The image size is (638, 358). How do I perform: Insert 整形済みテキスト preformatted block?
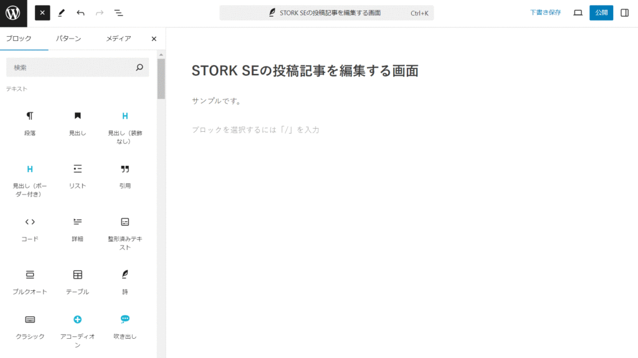click(x=125, y=234)
